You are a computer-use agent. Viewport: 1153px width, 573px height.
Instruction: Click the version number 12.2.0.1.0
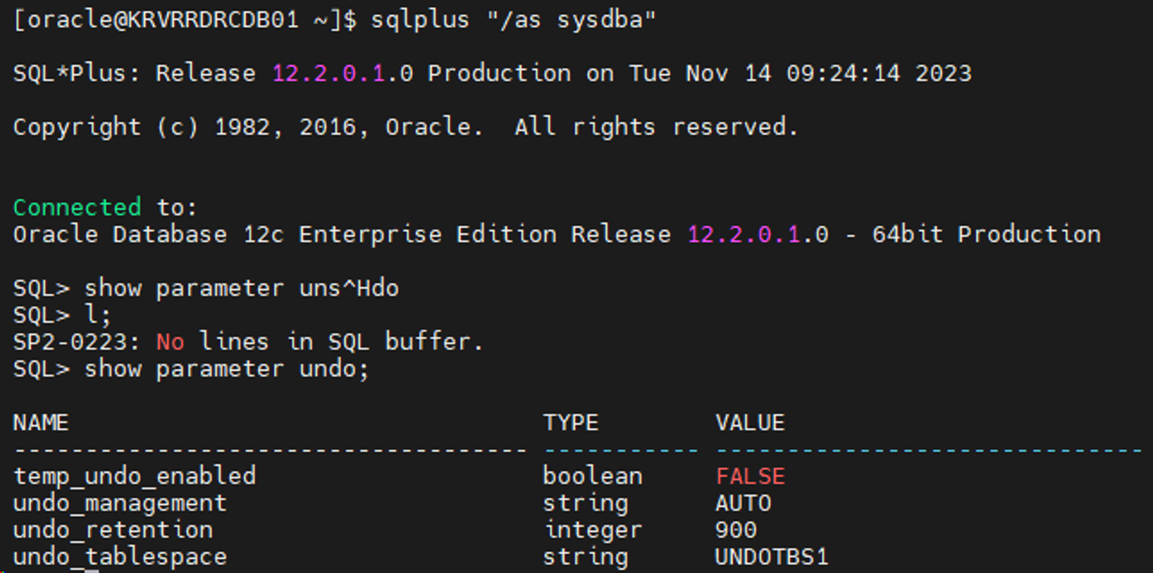342,73
